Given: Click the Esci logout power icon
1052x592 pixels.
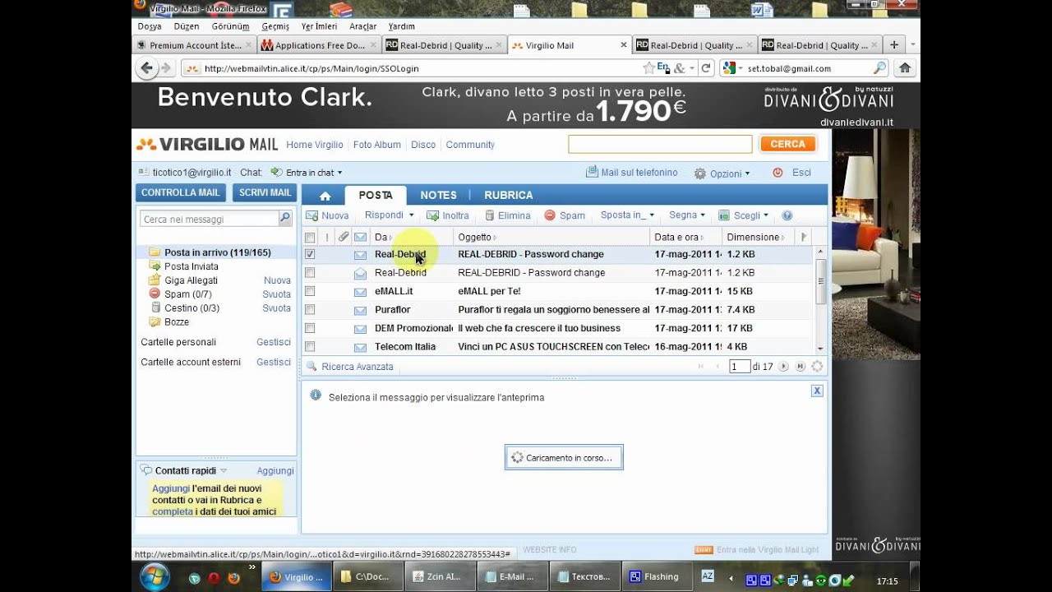Looking at the screenshot, I should (x=777, y=173).
